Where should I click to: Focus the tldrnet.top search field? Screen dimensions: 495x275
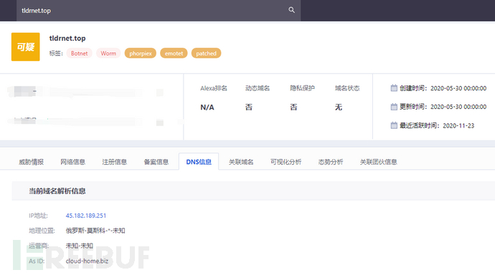click(159, 11)
